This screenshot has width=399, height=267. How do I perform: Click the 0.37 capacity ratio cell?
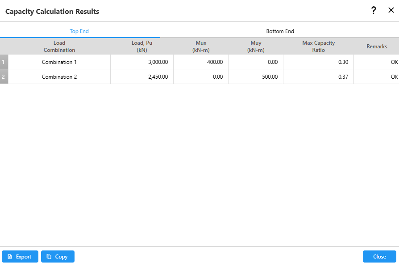pos(318,77)
